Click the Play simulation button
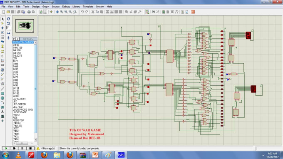Image resolution: width=283 pixels, height=159 pixels. (6, 148)
